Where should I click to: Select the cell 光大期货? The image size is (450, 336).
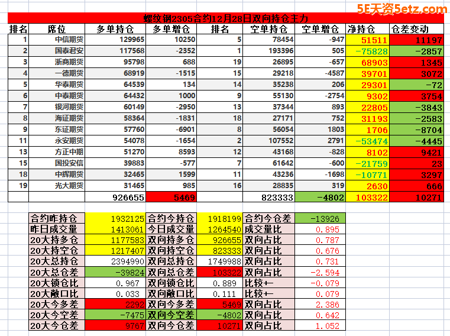(57, 185)
